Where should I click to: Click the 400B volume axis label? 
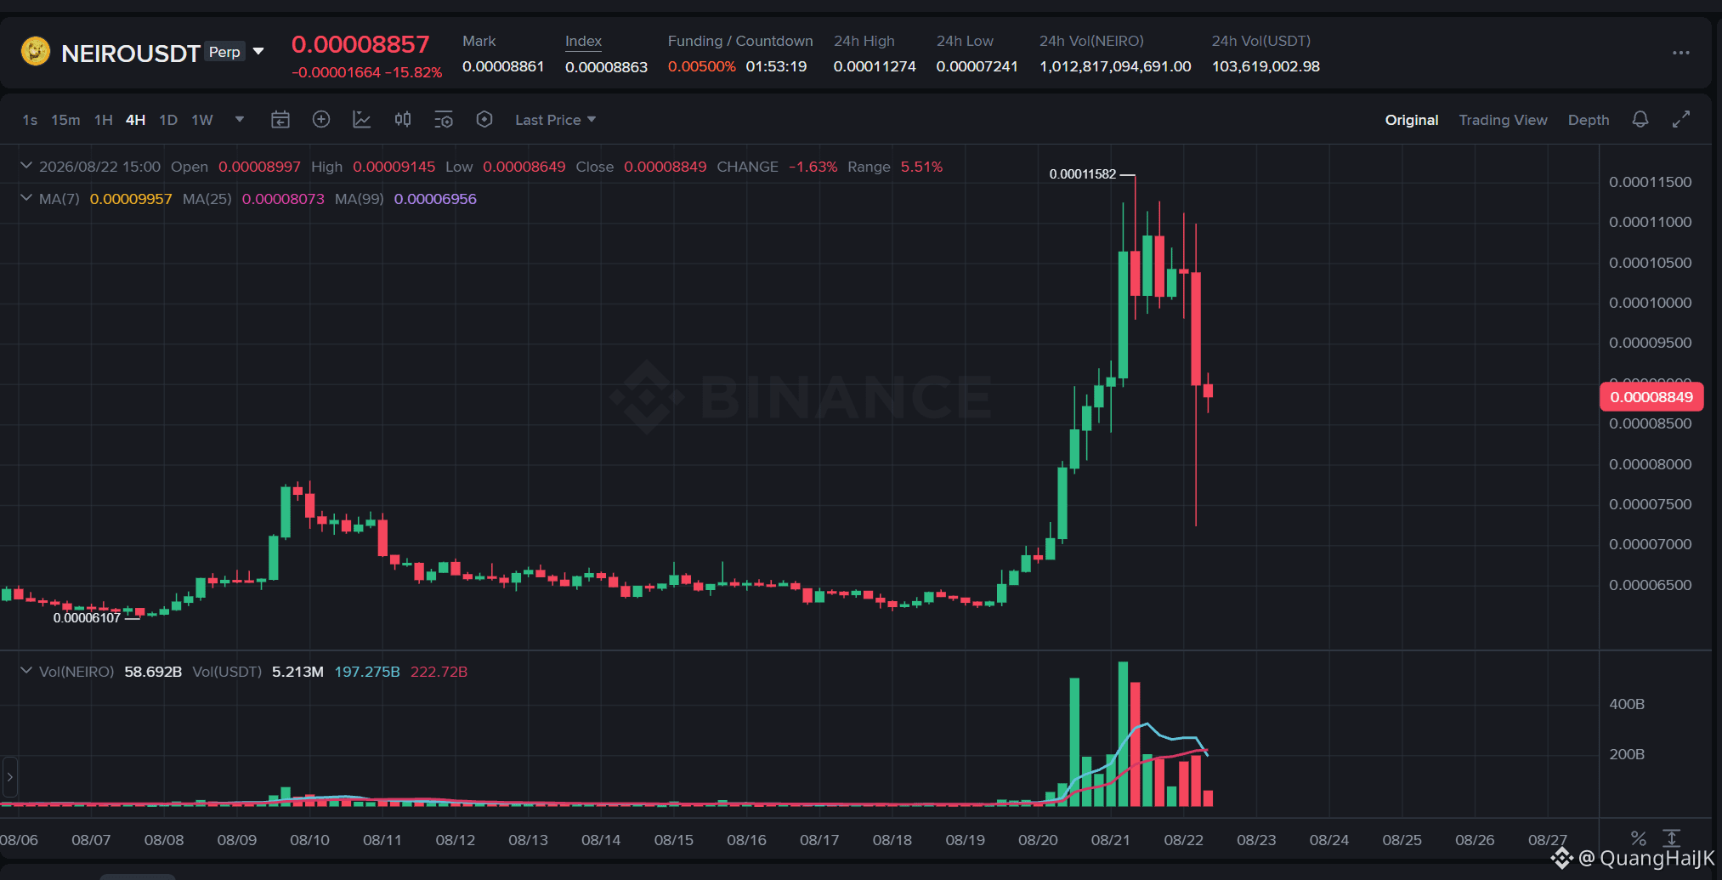click(1627, 704)
